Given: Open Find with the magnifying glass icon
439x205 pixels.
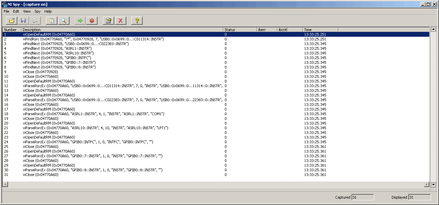Looking at the screenshot, I should click(x=63, y=21).
